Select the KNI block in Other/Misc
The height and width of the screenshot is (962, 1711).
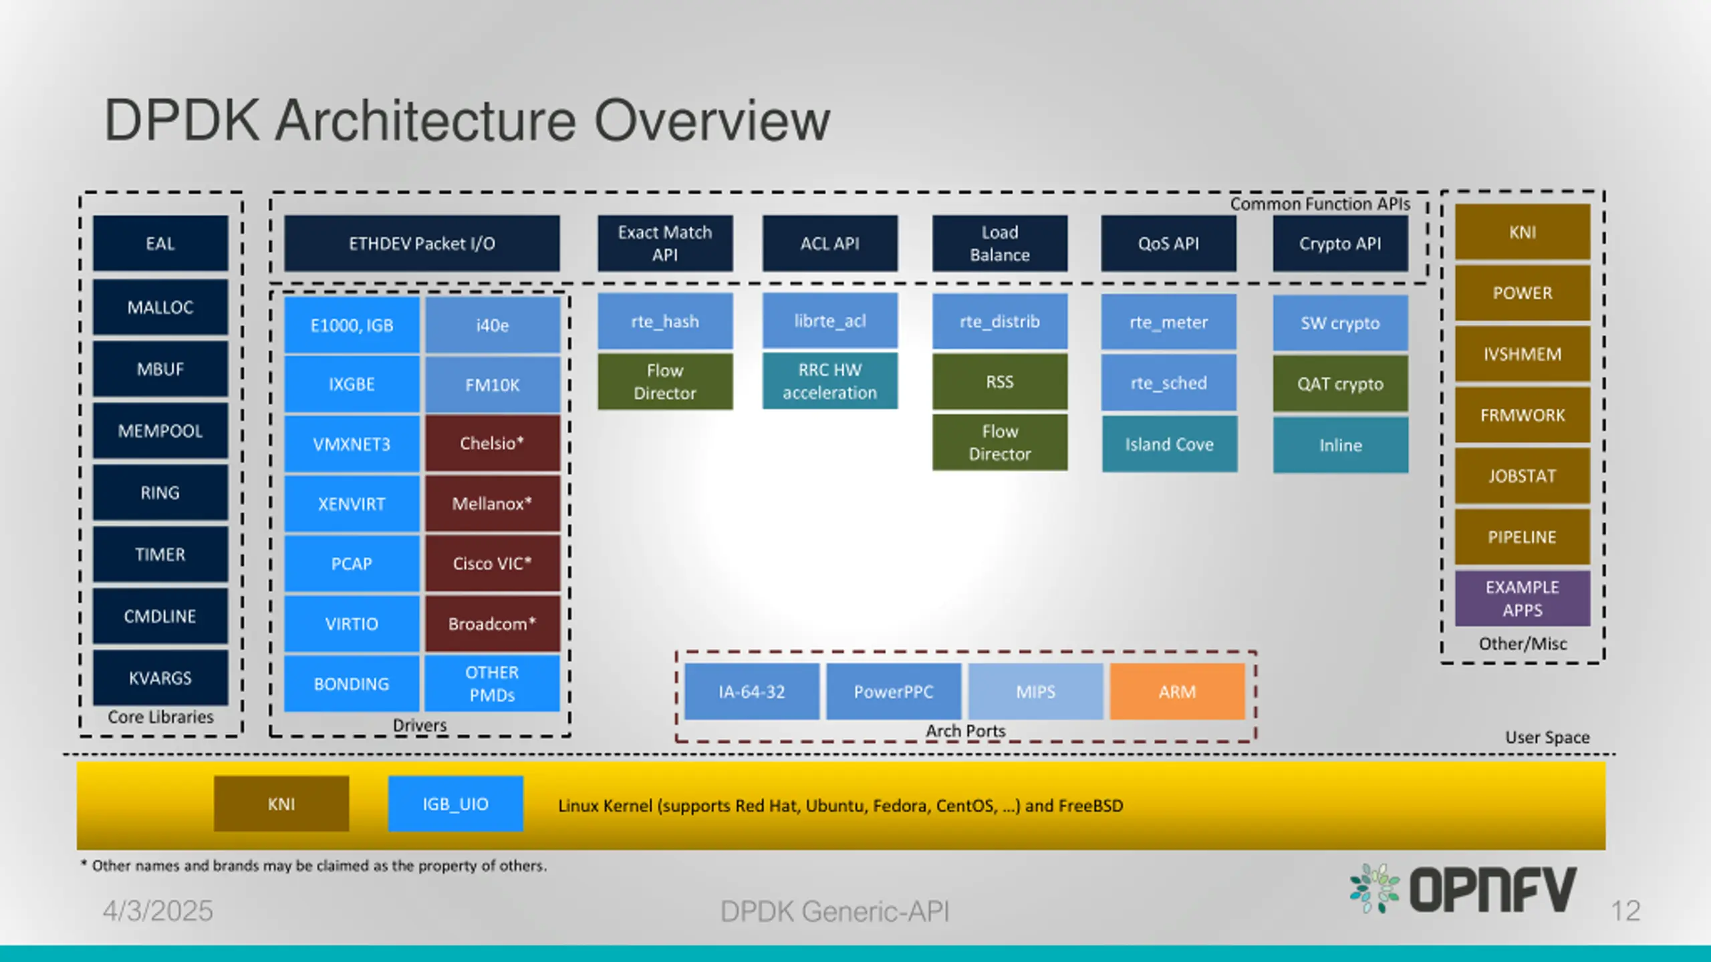pyautogui.click(x=1523, y=232)
